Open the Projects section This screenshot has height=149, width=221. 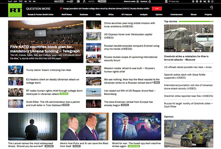point(208,14)
